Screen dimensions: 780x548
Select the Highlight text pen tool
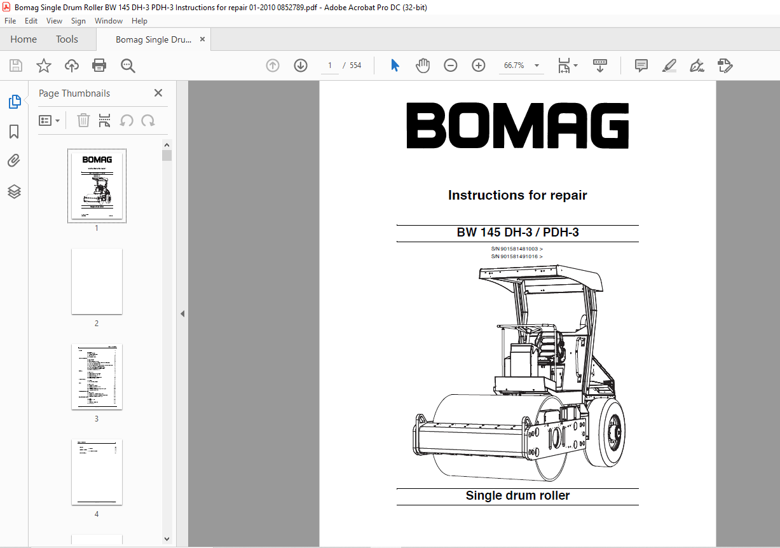[669, 65]
